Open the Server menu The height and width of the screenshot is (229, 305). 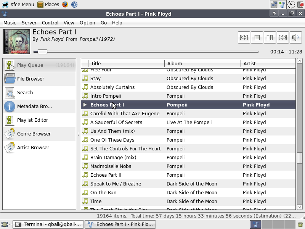29,23
